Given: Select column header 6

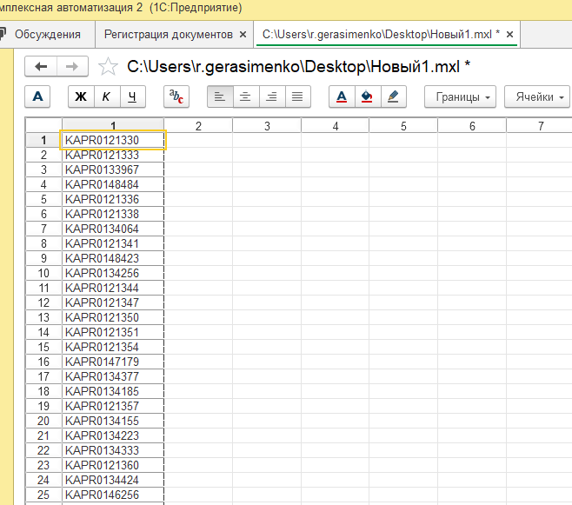Looking at the screenshot, I should point(472,126).
